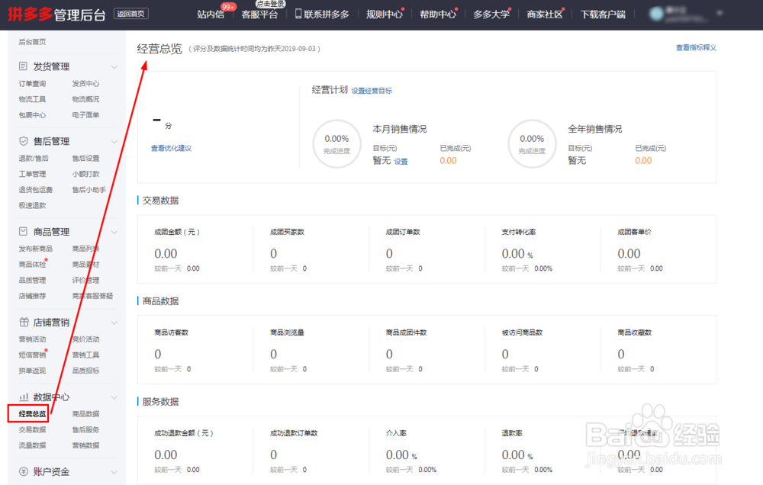763x485 pixels.
Task: Click the phone icon beside 联系拼多多
Action: pyautogui.click(x=298, y=14)
